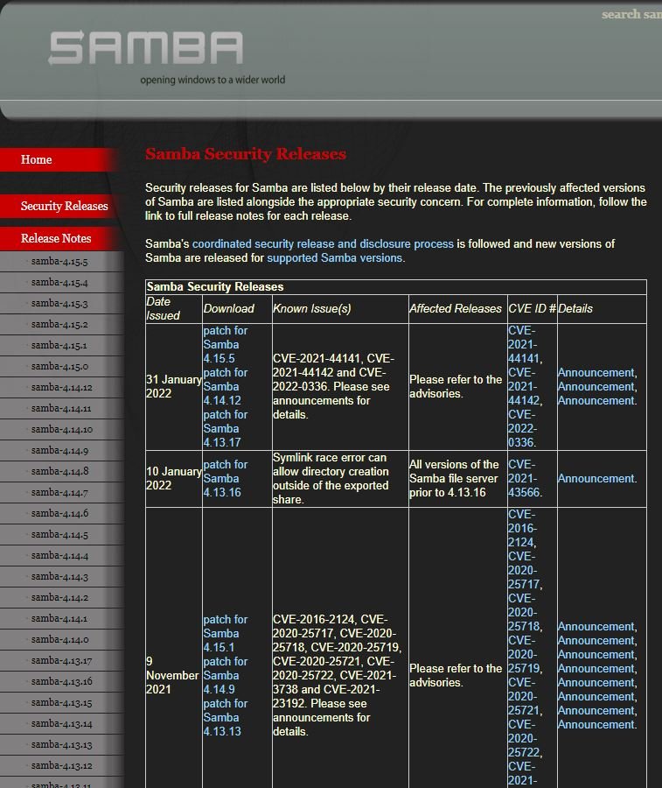This screenshot has height=788, width=662.
Task: Open Announcement for 10 January 2022 release
Action: (x=596, y=478)
